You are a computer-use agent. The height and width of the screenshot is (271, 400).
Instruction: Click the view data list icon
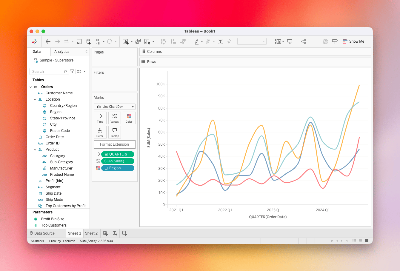pos(79,71)
